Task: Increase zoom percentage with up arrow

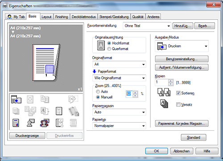Action: tap(135, 93)
